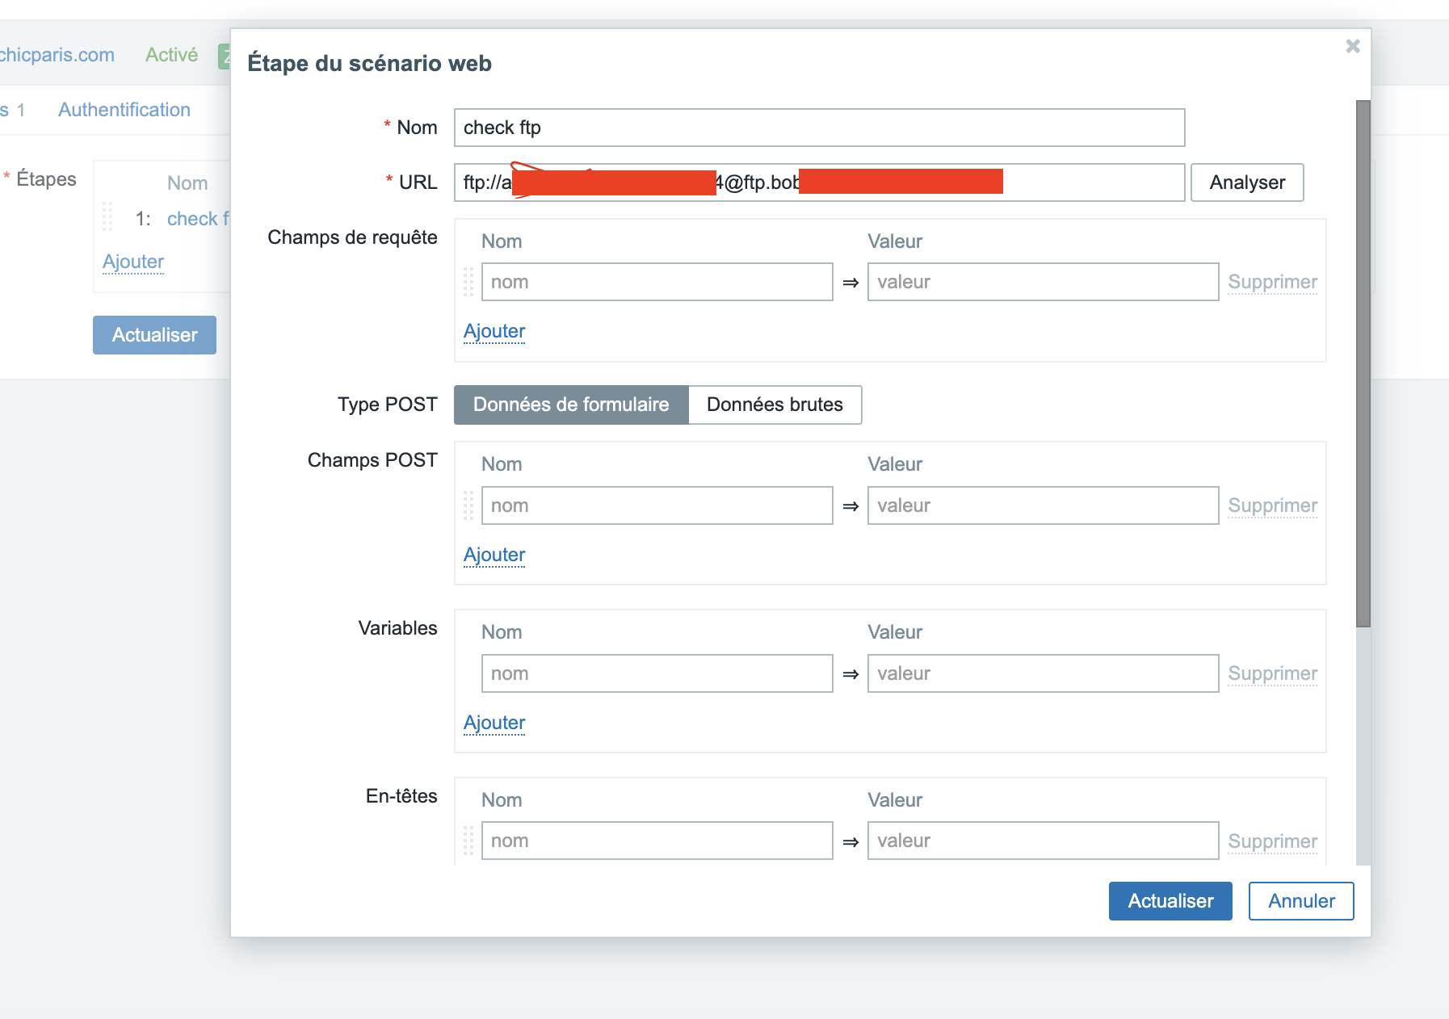The image size is (1449, 1019).
Task: Click the dialog's vertical scrollbar
Action: coord(1363,363)
